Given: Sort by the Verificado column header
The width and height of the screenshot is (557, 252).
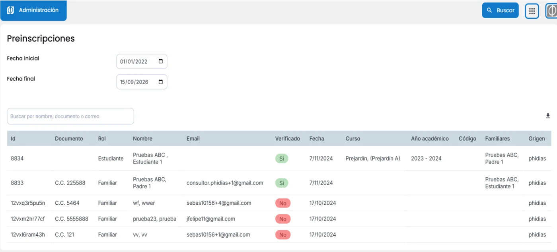Looking at the screenshot, I should [x=288, y=139].
